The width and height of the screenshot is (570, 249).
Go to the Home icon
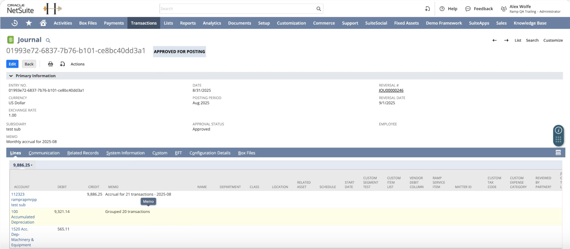43,23
